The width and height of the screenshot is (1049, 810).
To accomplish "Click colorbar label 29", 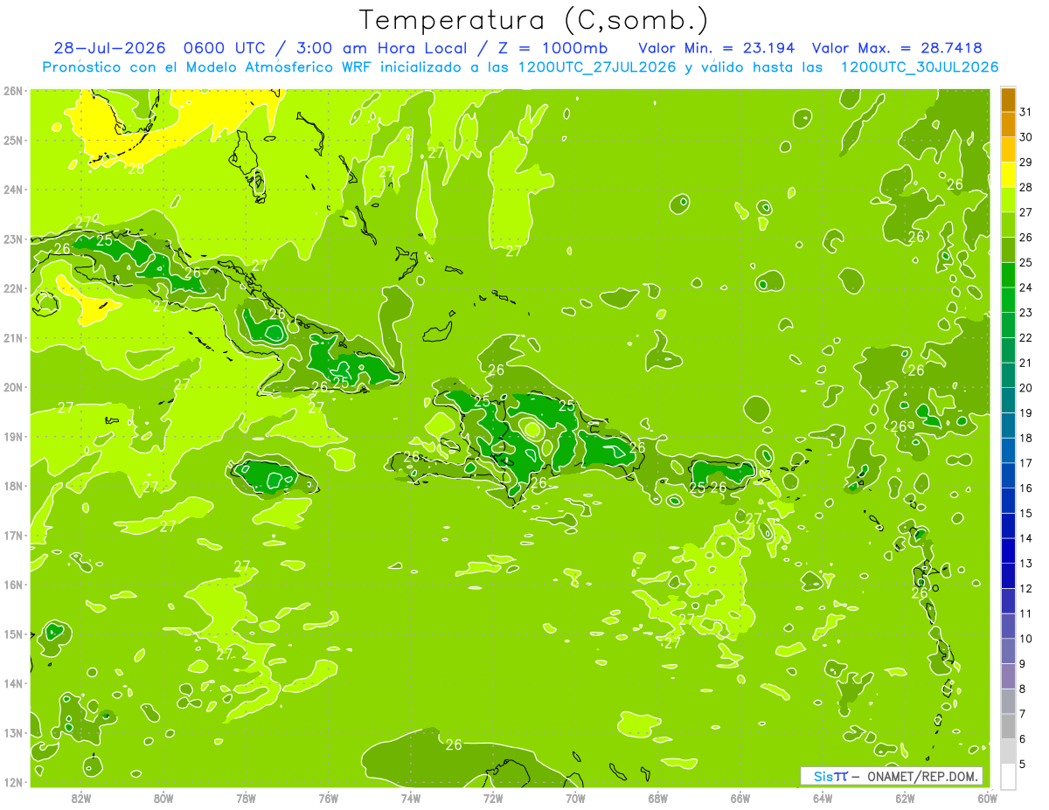I will 1025,163.
